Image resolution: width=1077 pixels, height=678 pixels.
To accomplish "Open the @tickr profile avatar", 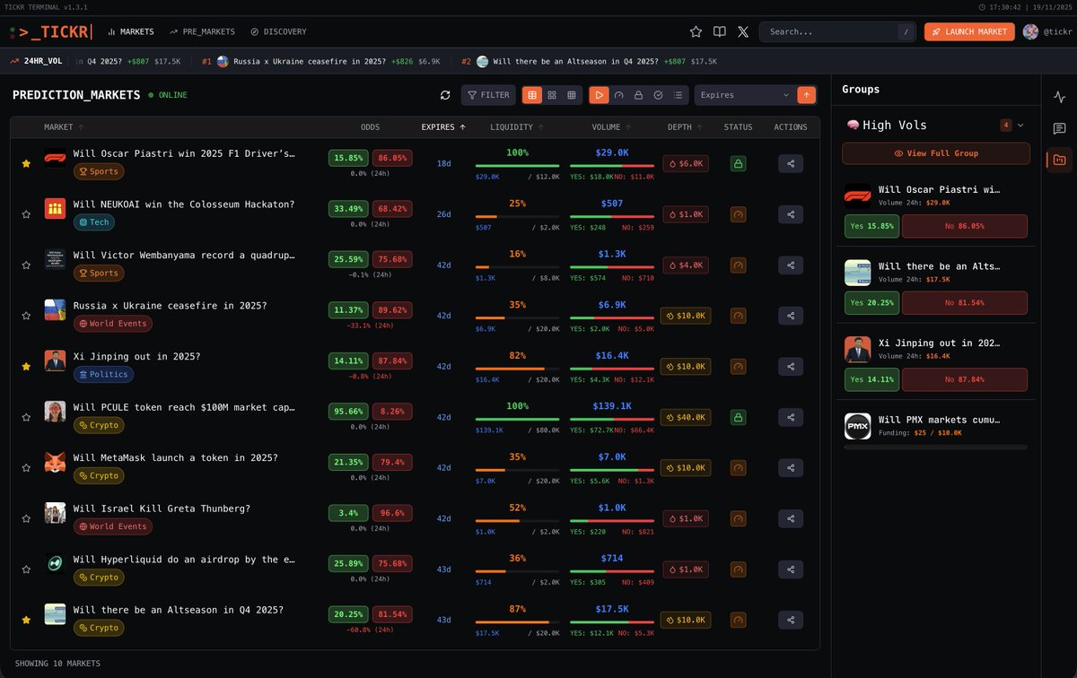I will coord(1030,31).
